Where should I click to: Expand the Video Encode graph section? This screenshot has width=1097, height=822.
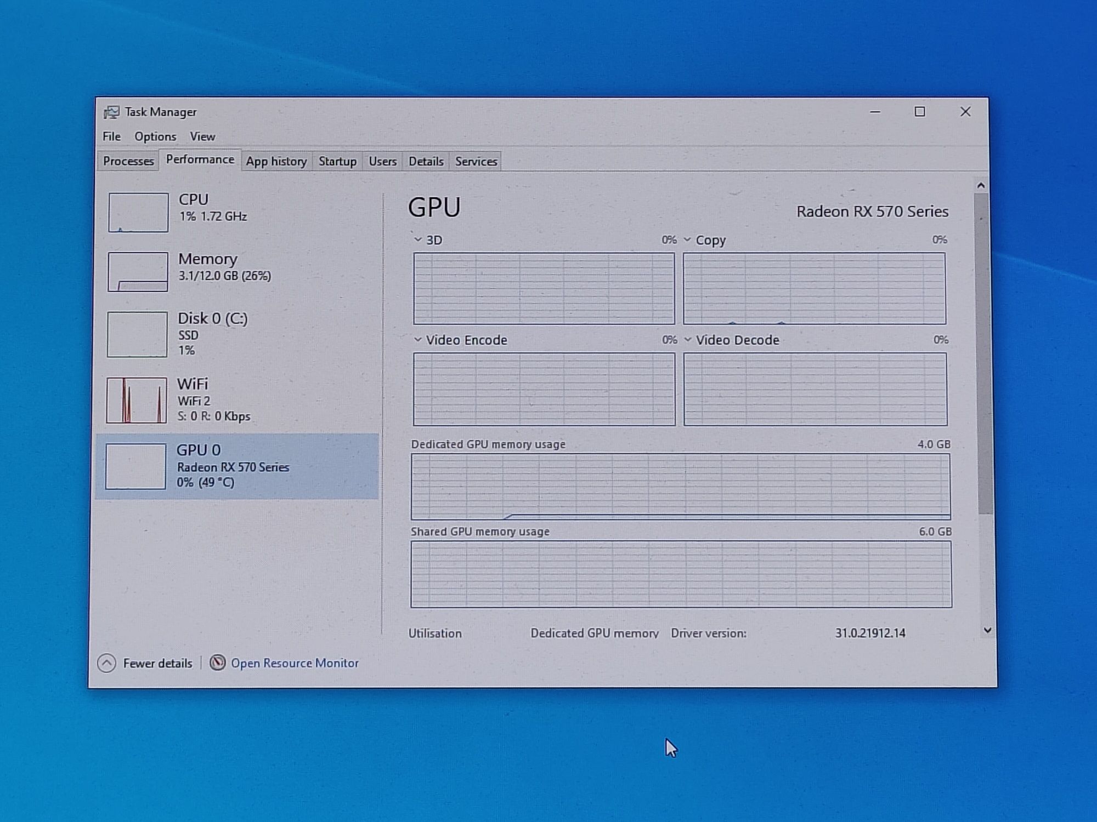[x=418, y=339]
